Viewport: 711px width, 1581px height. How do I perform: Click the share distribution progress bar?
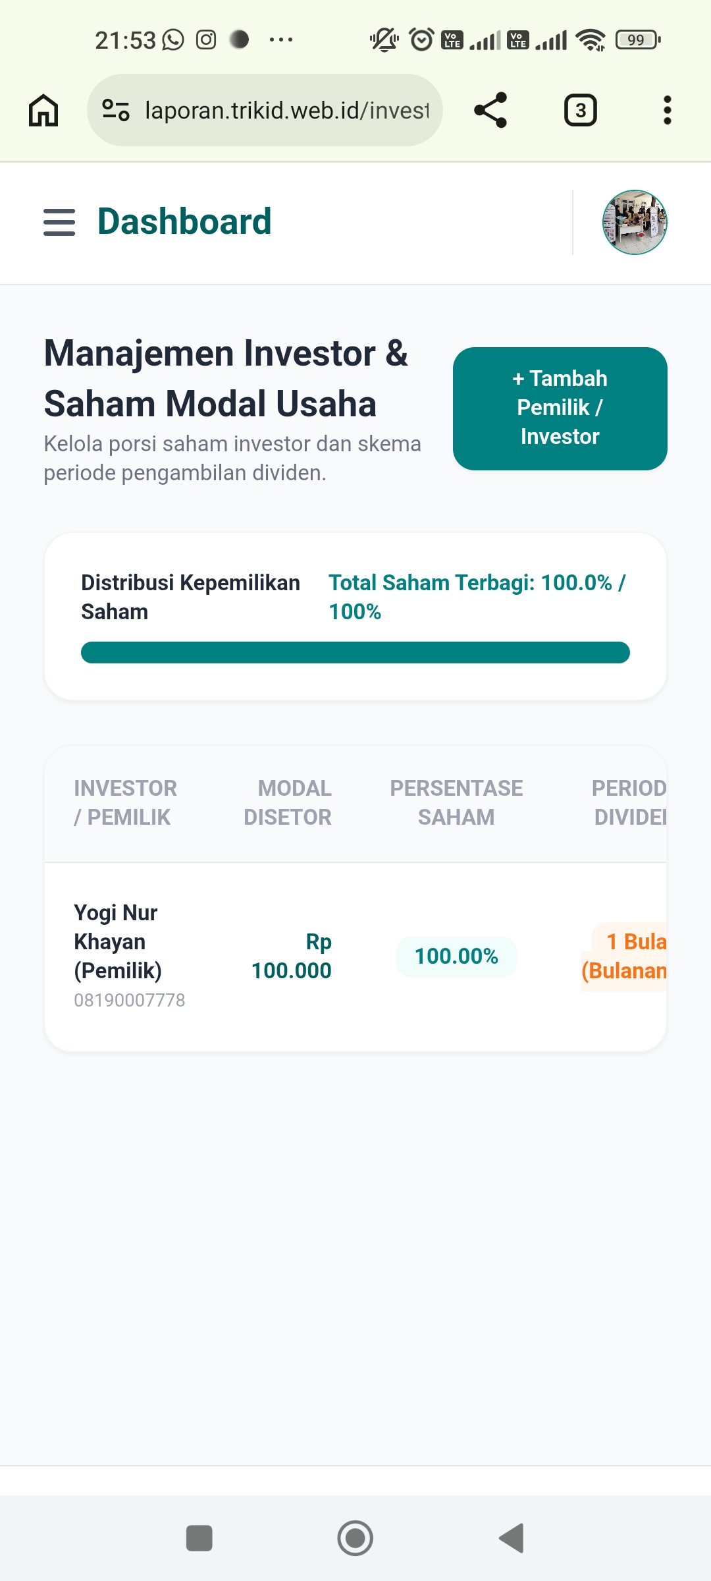355,652
